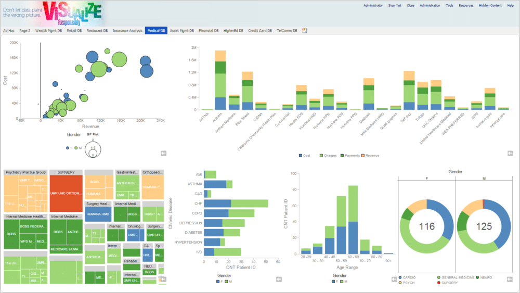Click the back arrow under the scatter plot
This screenshot has height=293, width=520.
point(163,153)
